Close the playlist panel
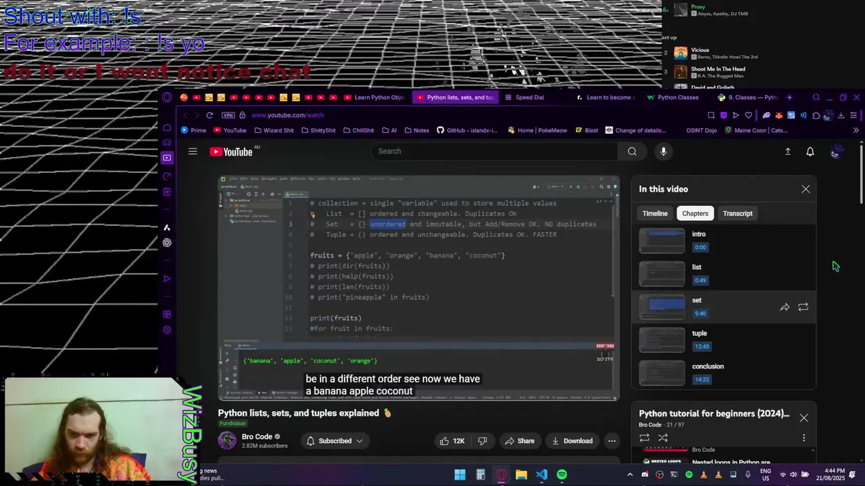Image resolution: width=865 pixels, height=486 pixels. [x=804, y=418]
